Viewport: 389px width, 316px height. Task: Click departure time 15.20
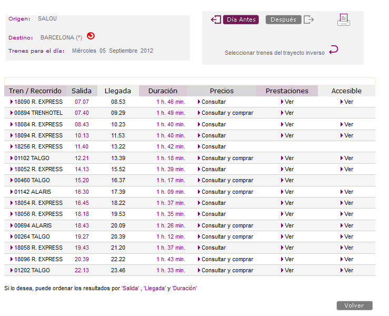(x=82, y=180)
